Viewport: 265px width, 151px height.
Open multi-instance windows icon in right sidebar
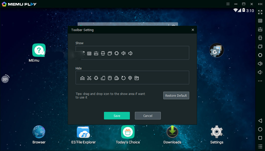[260, 46]
